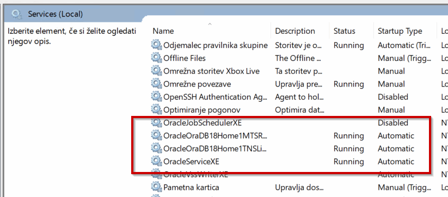The image size is (448, 197).
Task: Select the Pametna kartica service
Action: point(191,187)
